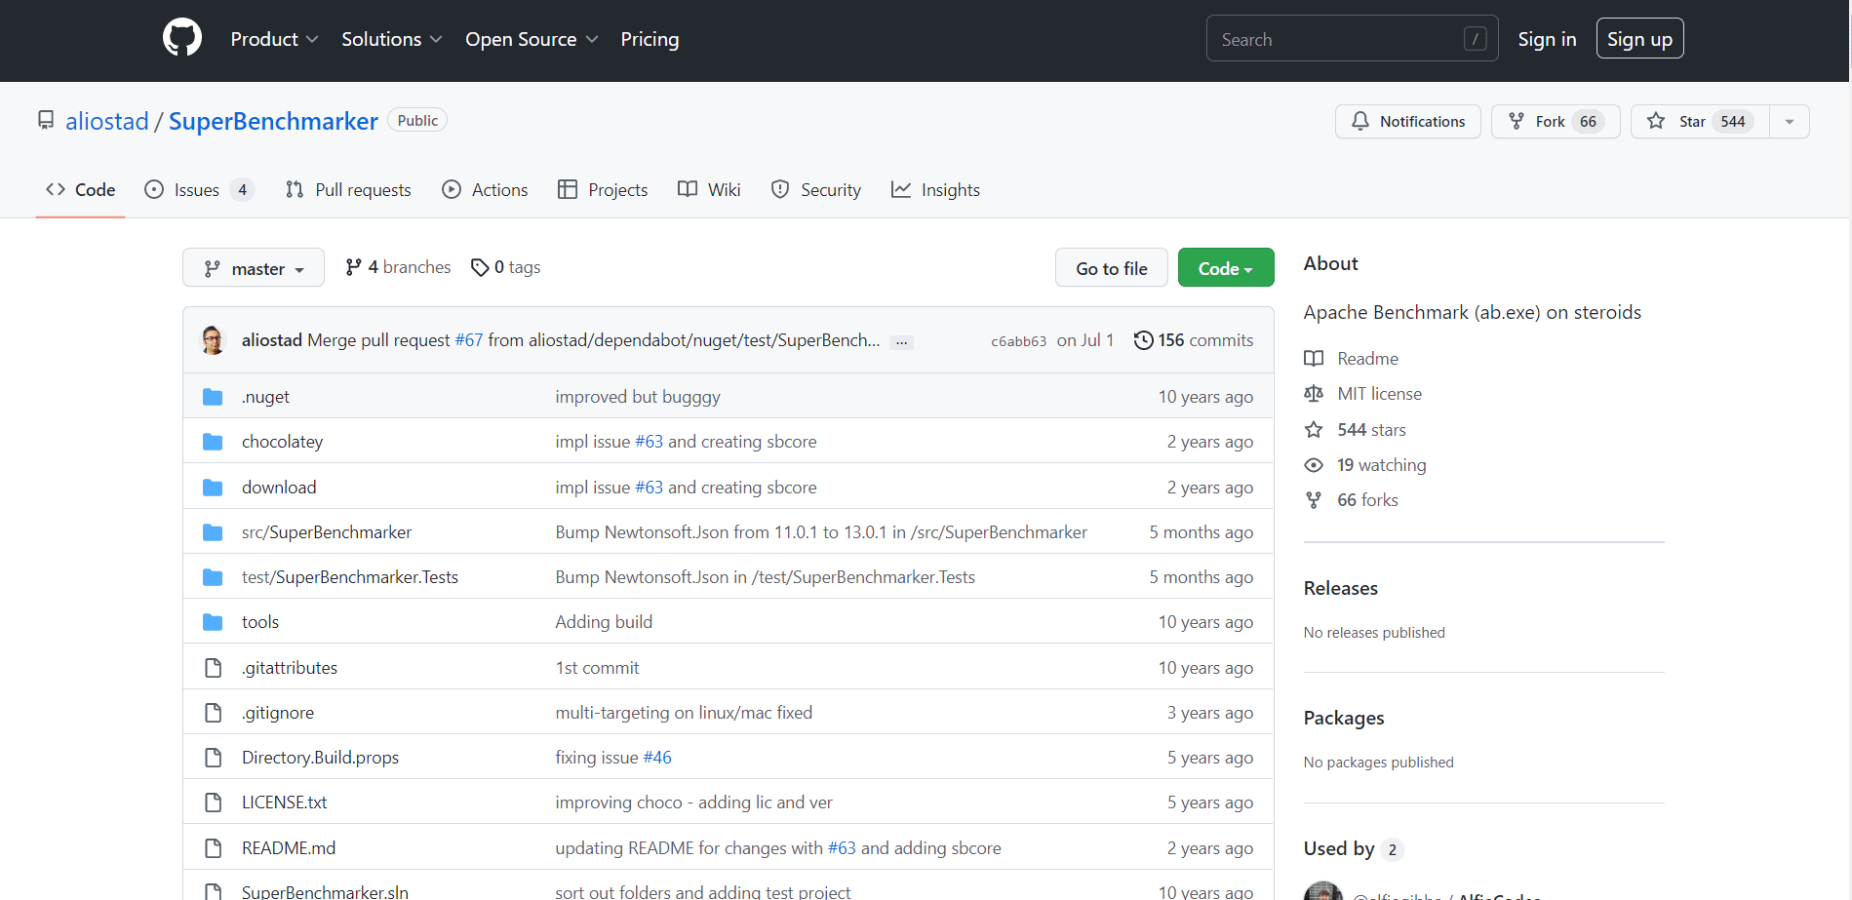Expand the Product menu
Screen dimensions: 1852x900
click(x=274, y=39)
